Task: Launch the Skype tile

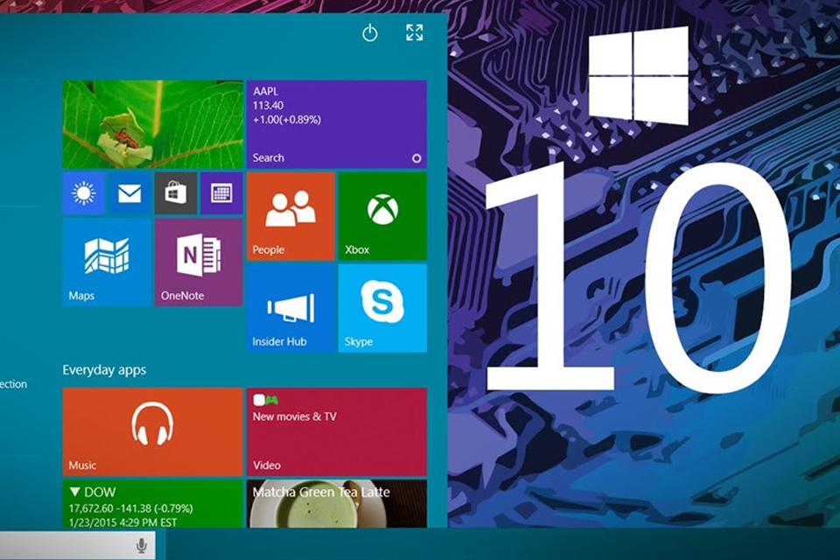Action: 382,308
